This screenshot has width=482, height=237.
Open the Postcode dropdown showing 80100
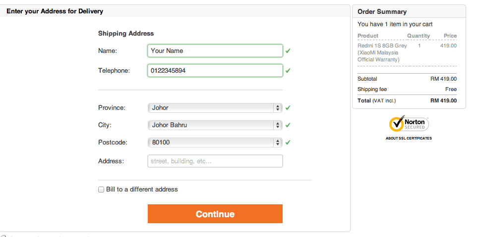215,142
